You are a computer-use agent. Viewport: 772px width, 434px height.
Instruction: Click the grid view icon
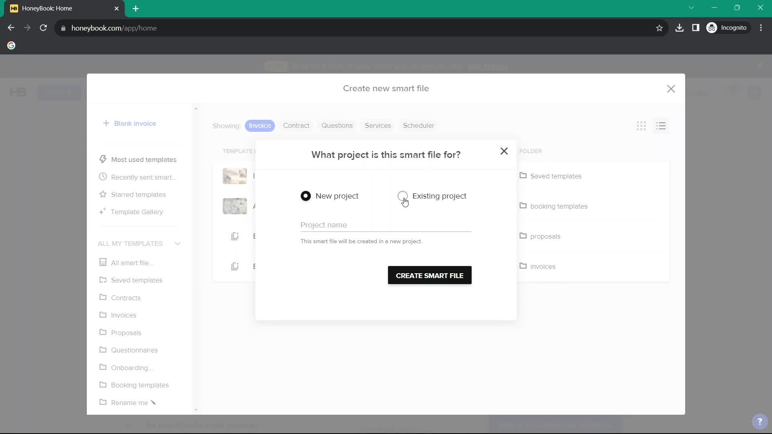click(x=642, y=126)
